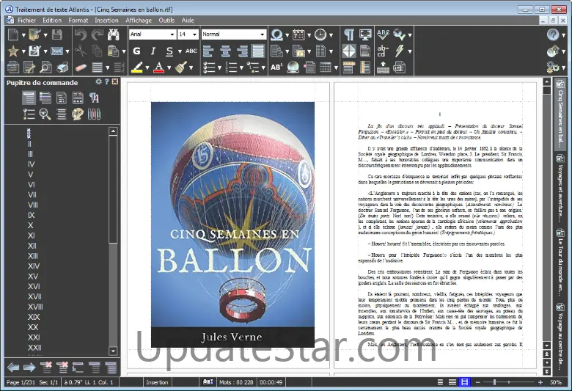Toggle strikethrough ABC button
The width and height of the screenshot is (572, 391).
[x=191, y=51]
